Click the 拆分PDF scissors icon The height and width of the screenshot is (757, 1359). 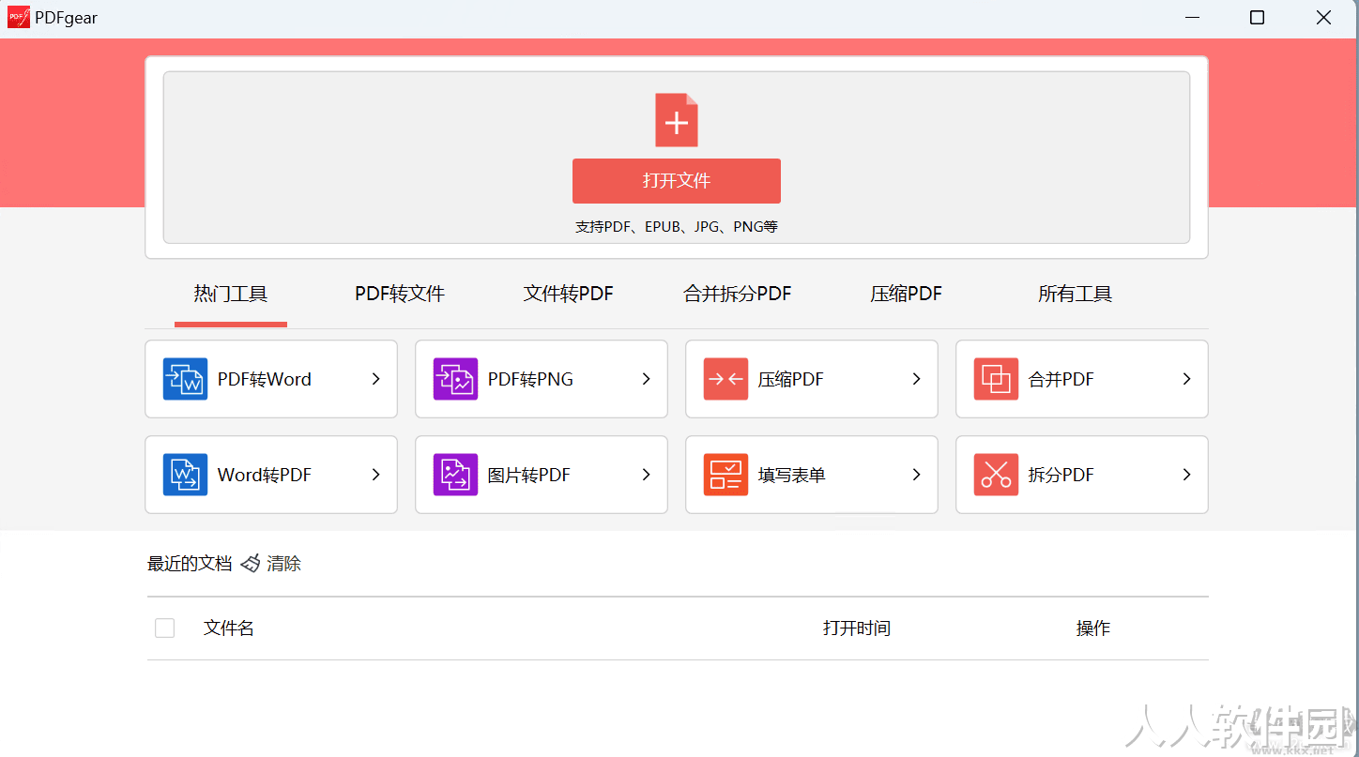coord(996,475)
